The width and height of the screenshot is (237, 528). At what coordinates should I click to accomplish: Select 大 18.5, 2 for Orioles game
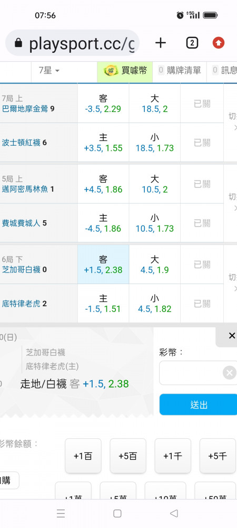pos(154,103)
